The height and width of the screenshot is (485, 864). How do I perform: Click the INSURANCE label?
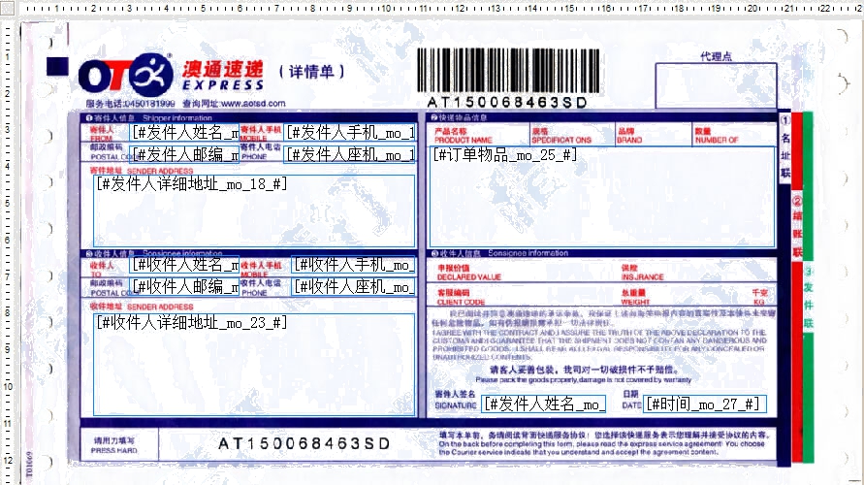point(643,276)
